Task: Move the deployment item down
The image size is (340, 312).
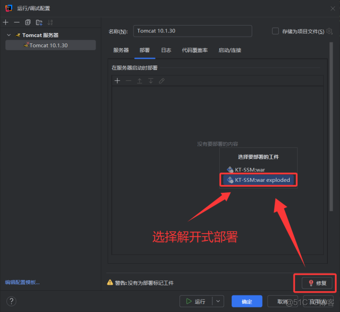Action: [150, 81]
